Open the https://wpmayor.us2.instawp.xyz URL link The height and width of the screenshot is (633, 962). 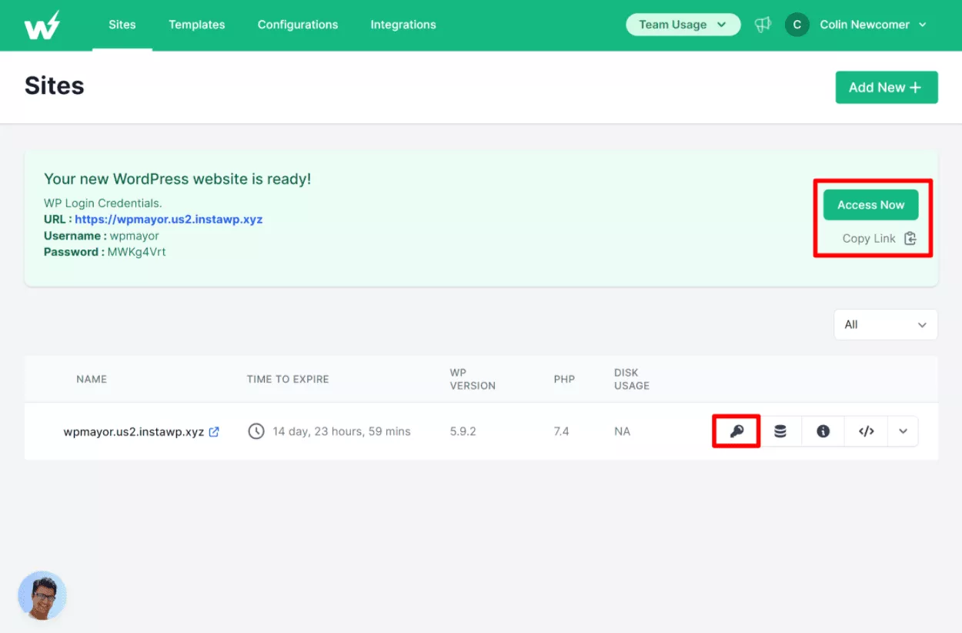[x=169, y=219]
